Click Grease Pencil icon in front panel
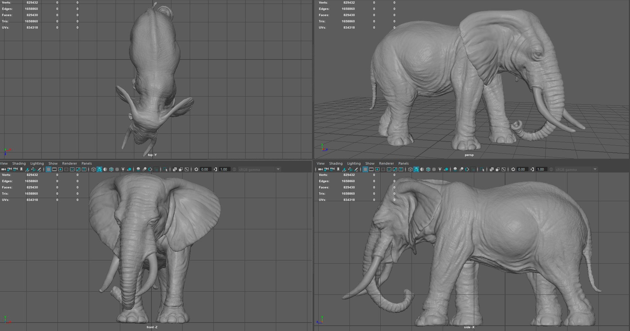This screenshot has height=331, width=630. point(39,169)
